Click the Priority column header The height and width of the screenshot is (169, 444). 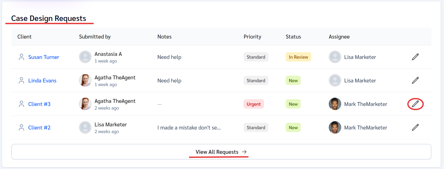coord(252,37)
